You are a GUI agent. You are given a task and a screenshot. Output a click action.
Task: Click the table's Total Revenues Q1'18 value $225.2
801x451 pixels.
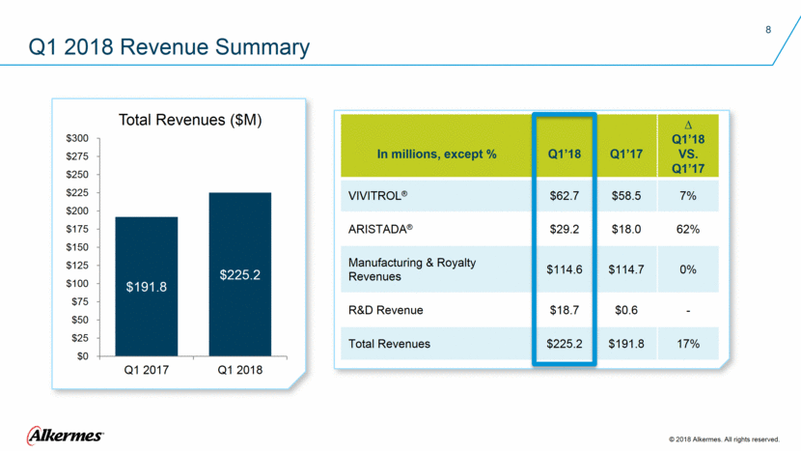coord(565,344)
